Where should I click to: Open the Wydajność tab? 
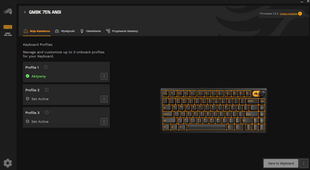point(65,31)
